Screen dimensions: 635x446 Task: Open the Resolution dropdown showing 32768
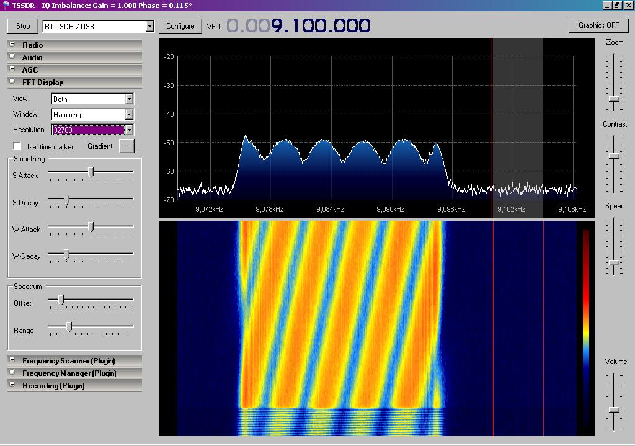pyautogui.click(x=129, y=130)
